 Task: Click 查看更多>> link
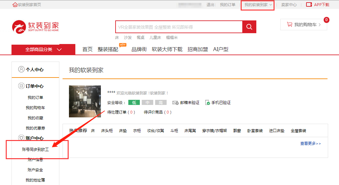(x=311, y=144)
